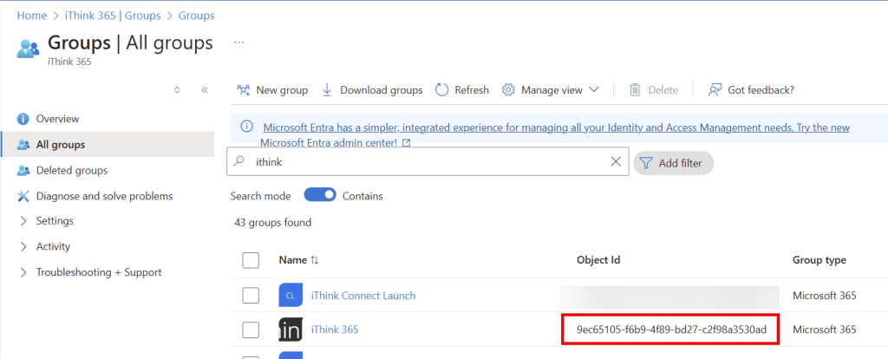Click the iThink 365 group avatar
Image resolution: width=888 pixels, height=359 pixels.
291,330
